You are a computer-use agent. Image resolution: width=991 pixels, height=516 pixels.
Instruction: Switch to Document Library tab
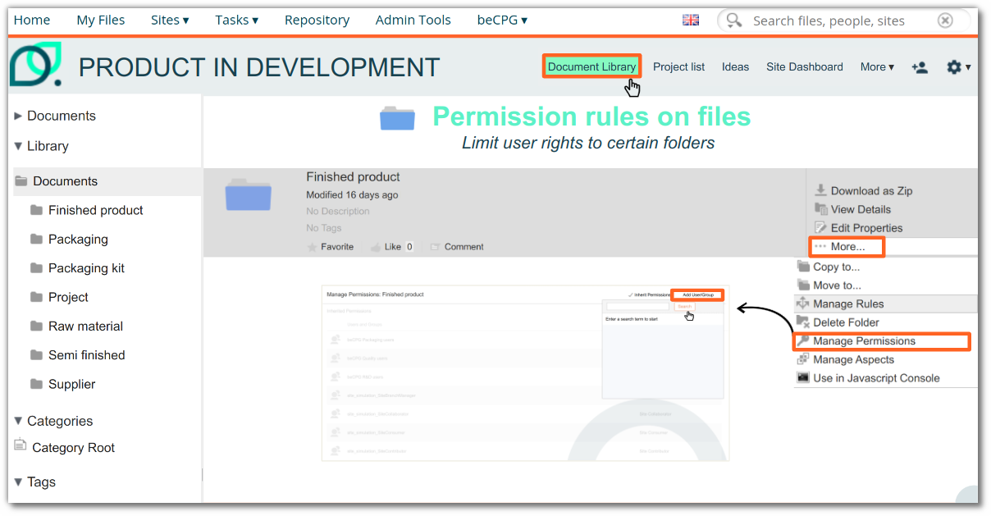tap(591, 66)
